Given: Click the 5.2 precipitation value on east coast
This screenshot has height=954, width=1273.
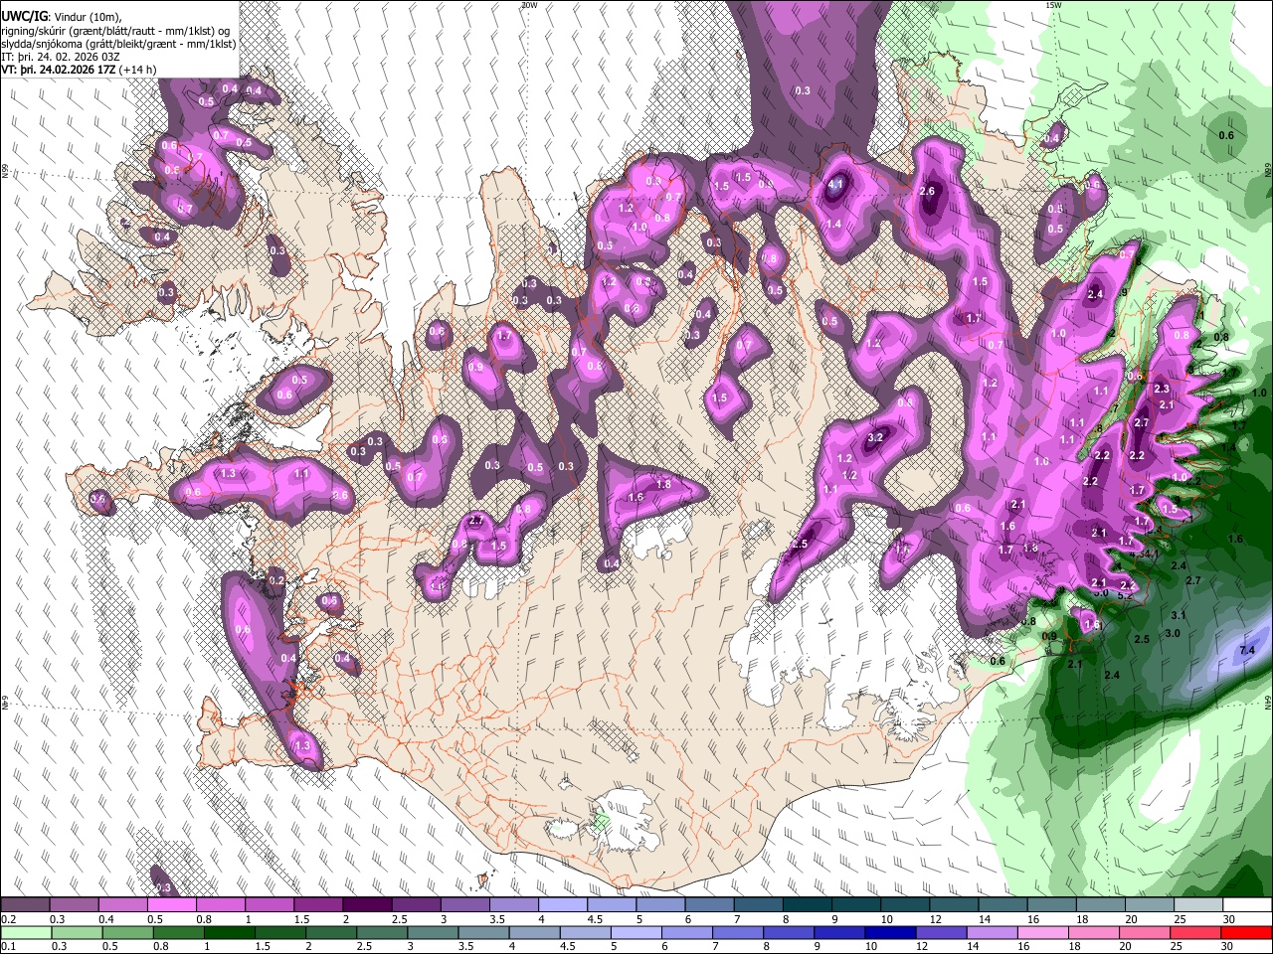Looking at the screenshot, I should coord(1125,596).
